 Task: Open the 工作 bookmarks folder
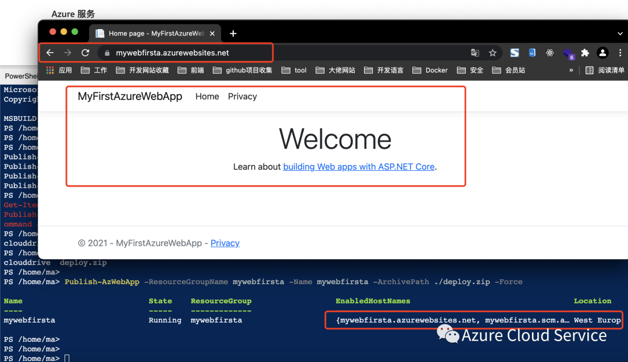point(94,70)
